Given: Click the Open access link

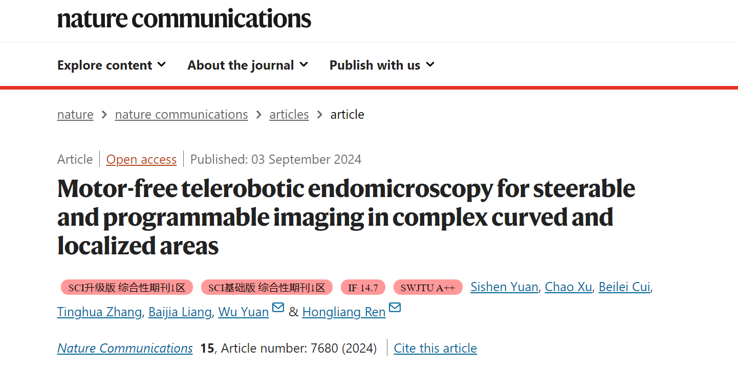Looking at the screenshot, I should pos(141,160).
